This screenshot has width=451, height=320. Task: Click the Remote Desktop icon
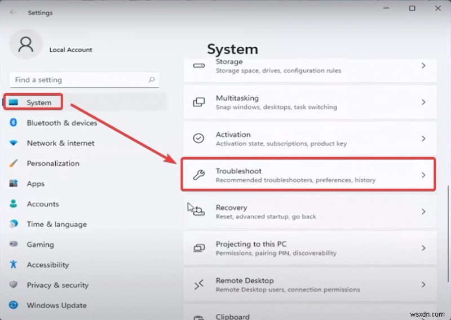(198, 285)
